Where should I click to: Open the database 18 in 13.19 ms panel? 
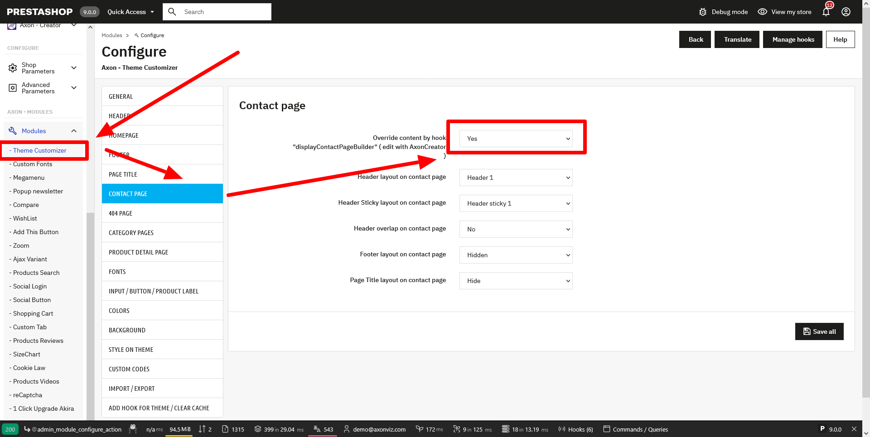coord(525,429)
